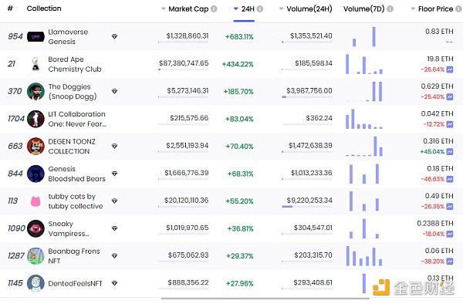This screenshot has width=463, height=304.
Task: Click the horizontal scrollbar at table bottom
Action: click(265, 299)
